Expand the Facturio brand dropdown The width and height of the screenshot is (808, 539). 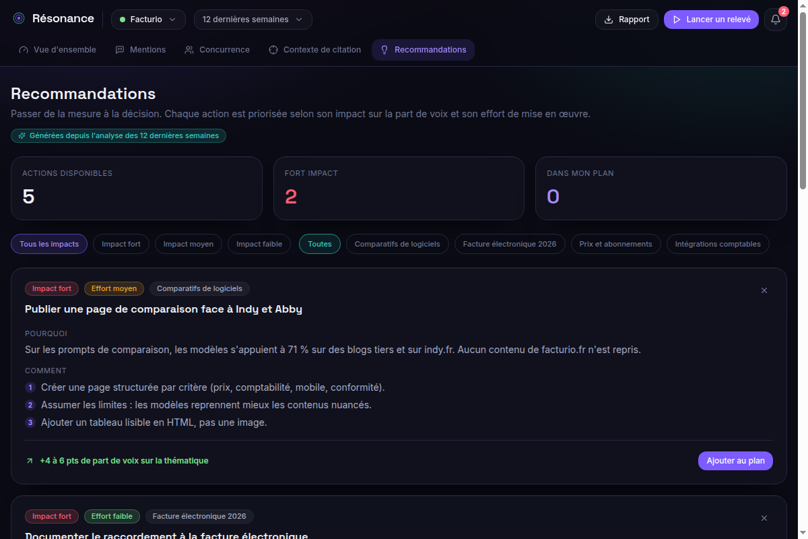point(148,20)
